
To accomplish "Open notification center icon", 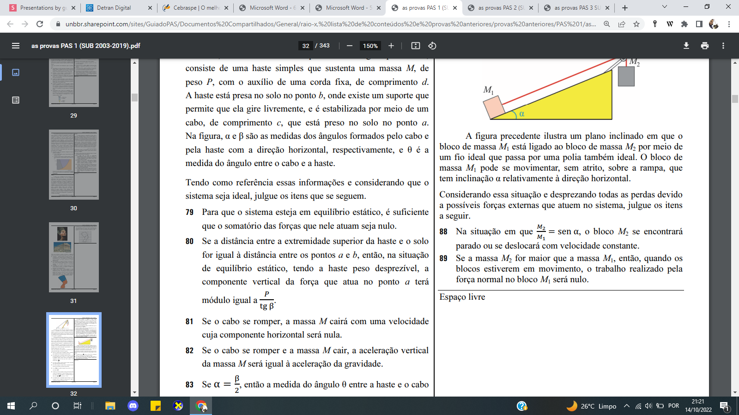I will click(724, 406).
